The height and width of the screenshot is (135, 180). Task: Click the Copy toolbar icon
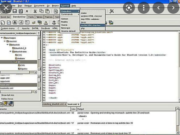(41, 11)
